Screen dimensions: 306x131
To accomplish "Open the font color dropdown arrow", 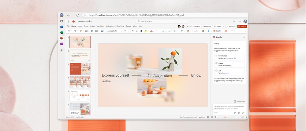I will point(154,31).
